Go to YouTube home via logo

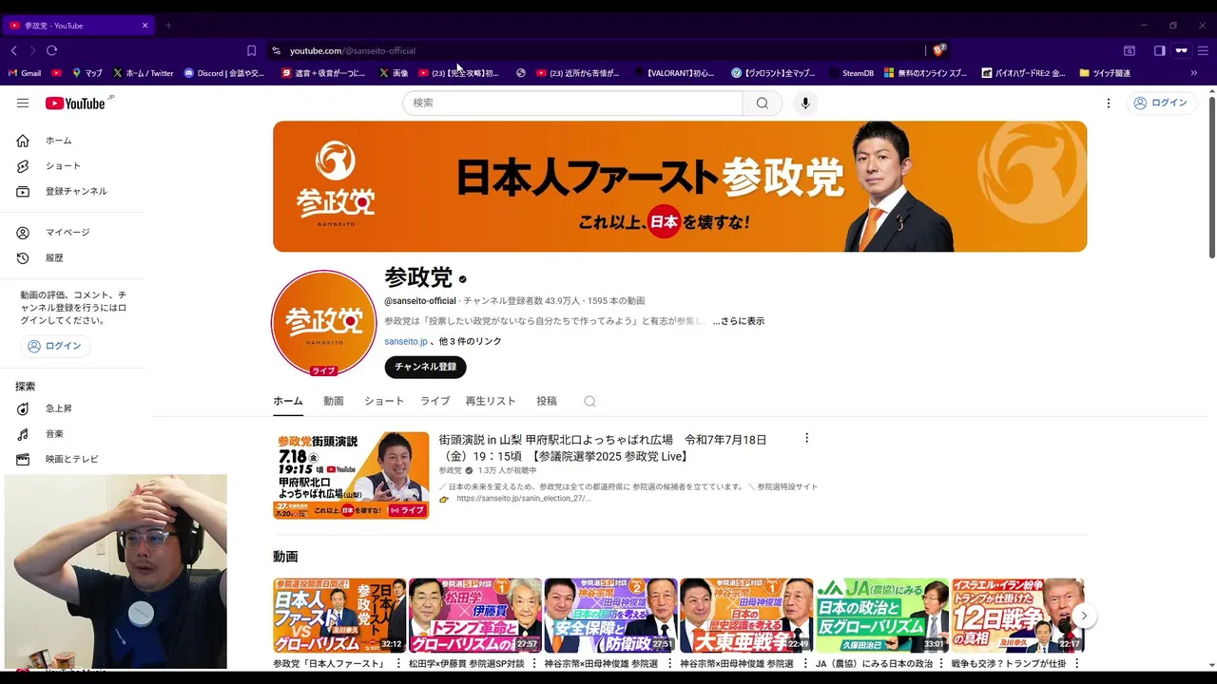[76, 103]
